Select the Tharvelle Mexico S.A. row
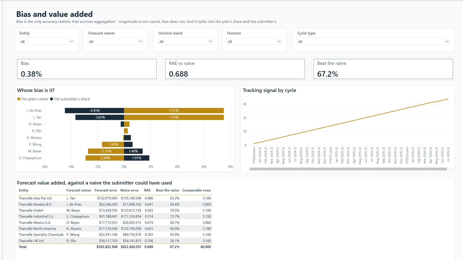Image resolution: width=463 pixels, height=260 pixels. 115,222
